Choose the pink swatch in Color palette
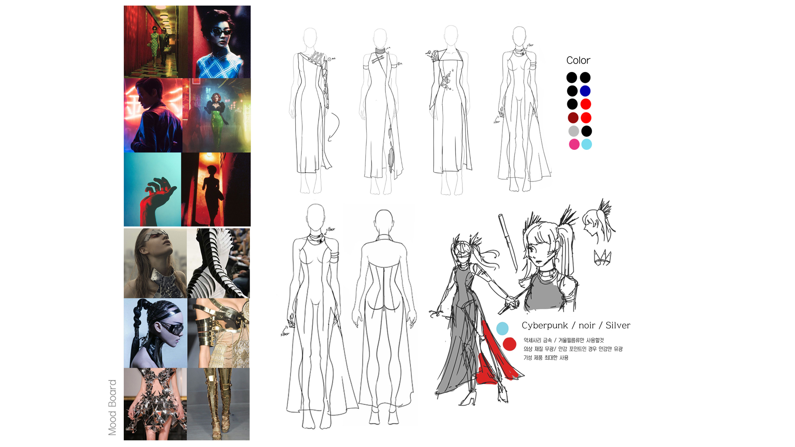The height and width of the screenshot is (447, 795). coord(574,144)
